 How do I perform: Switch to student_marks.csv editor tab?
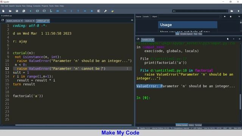[x=14, y=21]
